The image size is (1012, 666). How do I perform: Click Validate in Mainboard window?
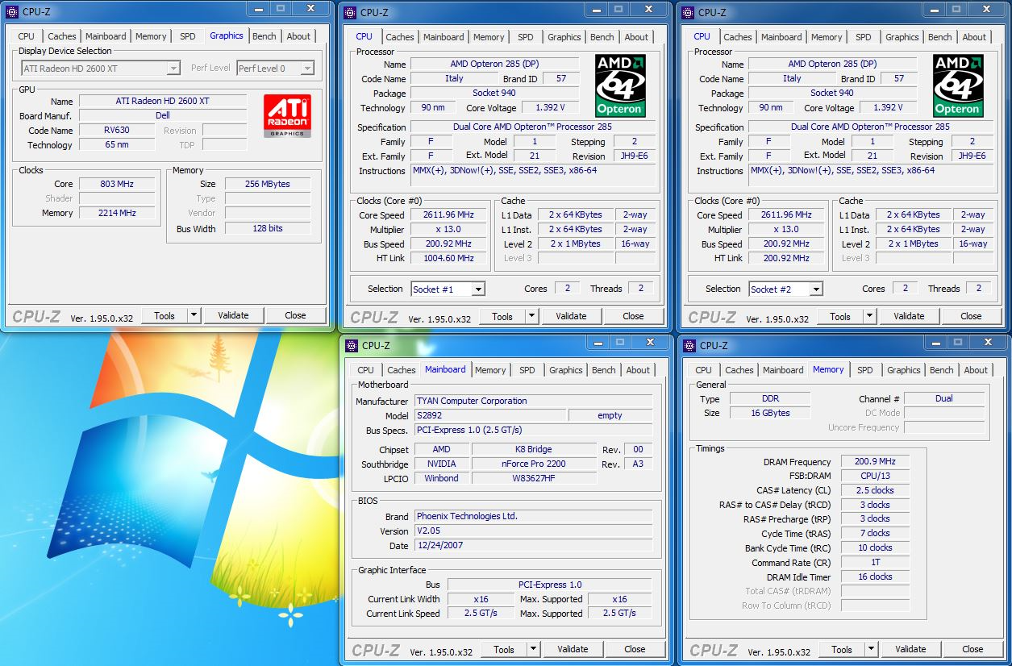573,649
